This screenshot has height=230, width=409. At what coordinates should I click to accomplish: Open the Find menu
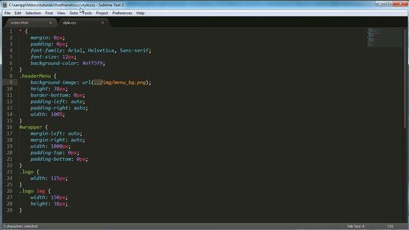tap(49, 13)
